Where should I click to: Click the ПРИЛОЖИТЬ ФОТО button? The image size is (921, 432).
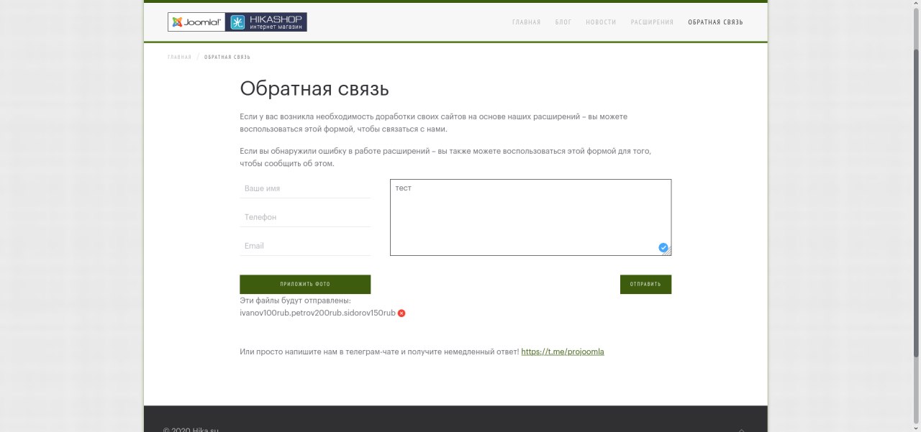(305, 285)
